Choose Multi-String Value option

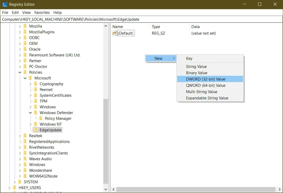[210, 92]
